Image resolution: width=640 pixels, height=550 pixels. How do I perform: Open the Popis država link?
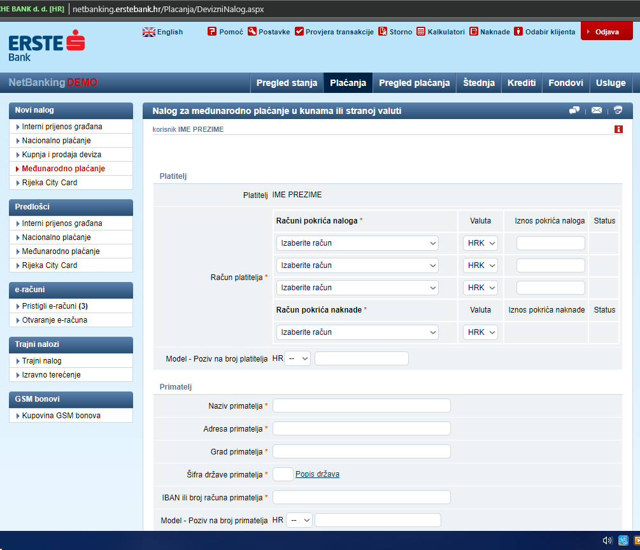(x=317, y=474)
